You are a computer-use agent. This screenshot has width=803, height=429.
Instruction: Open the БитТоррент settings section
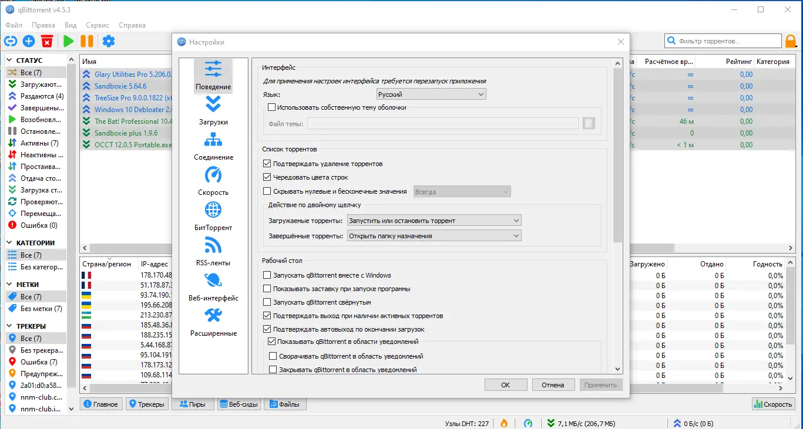[x=213, y=216]
